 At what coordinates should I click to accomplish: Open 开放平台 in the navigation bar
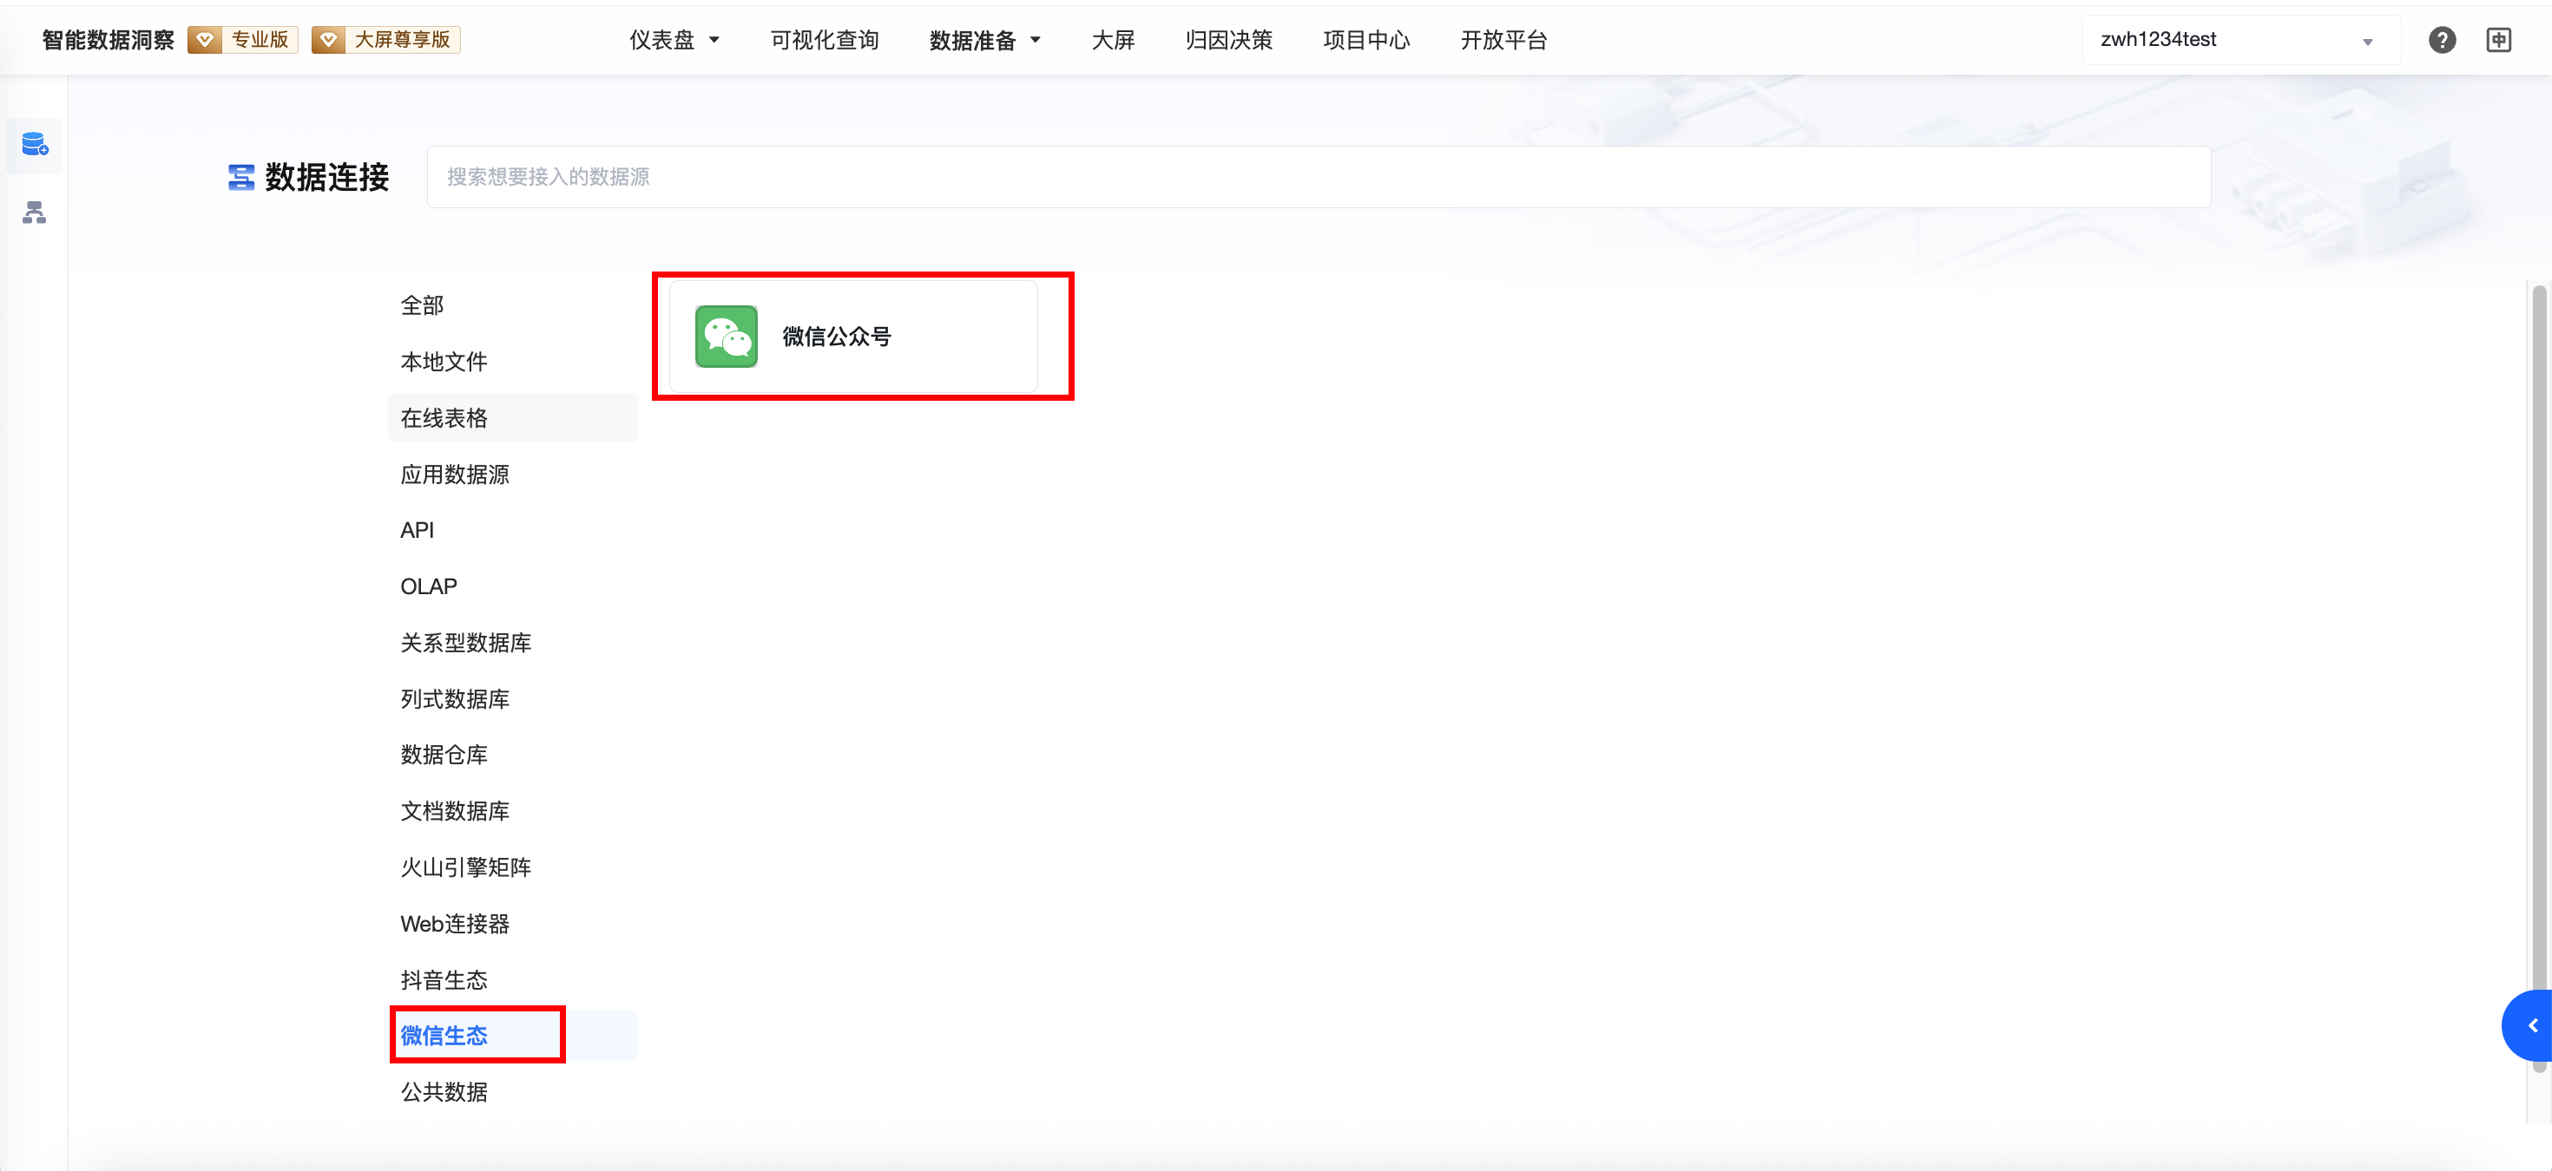pos(1503,40)
